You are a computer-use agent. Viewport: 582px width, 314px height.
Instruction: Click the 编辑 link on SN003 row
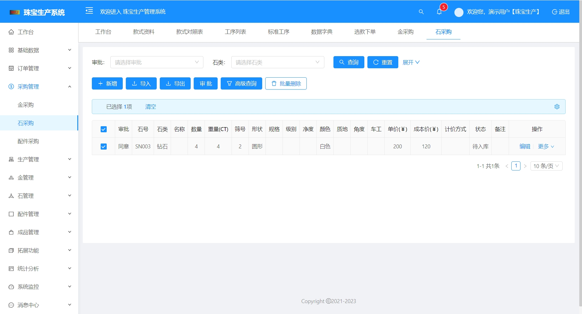525,146
